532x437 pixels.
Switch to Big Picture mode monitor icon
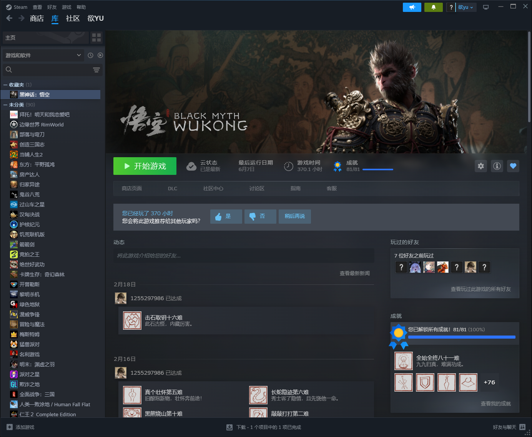coord(486,7)
